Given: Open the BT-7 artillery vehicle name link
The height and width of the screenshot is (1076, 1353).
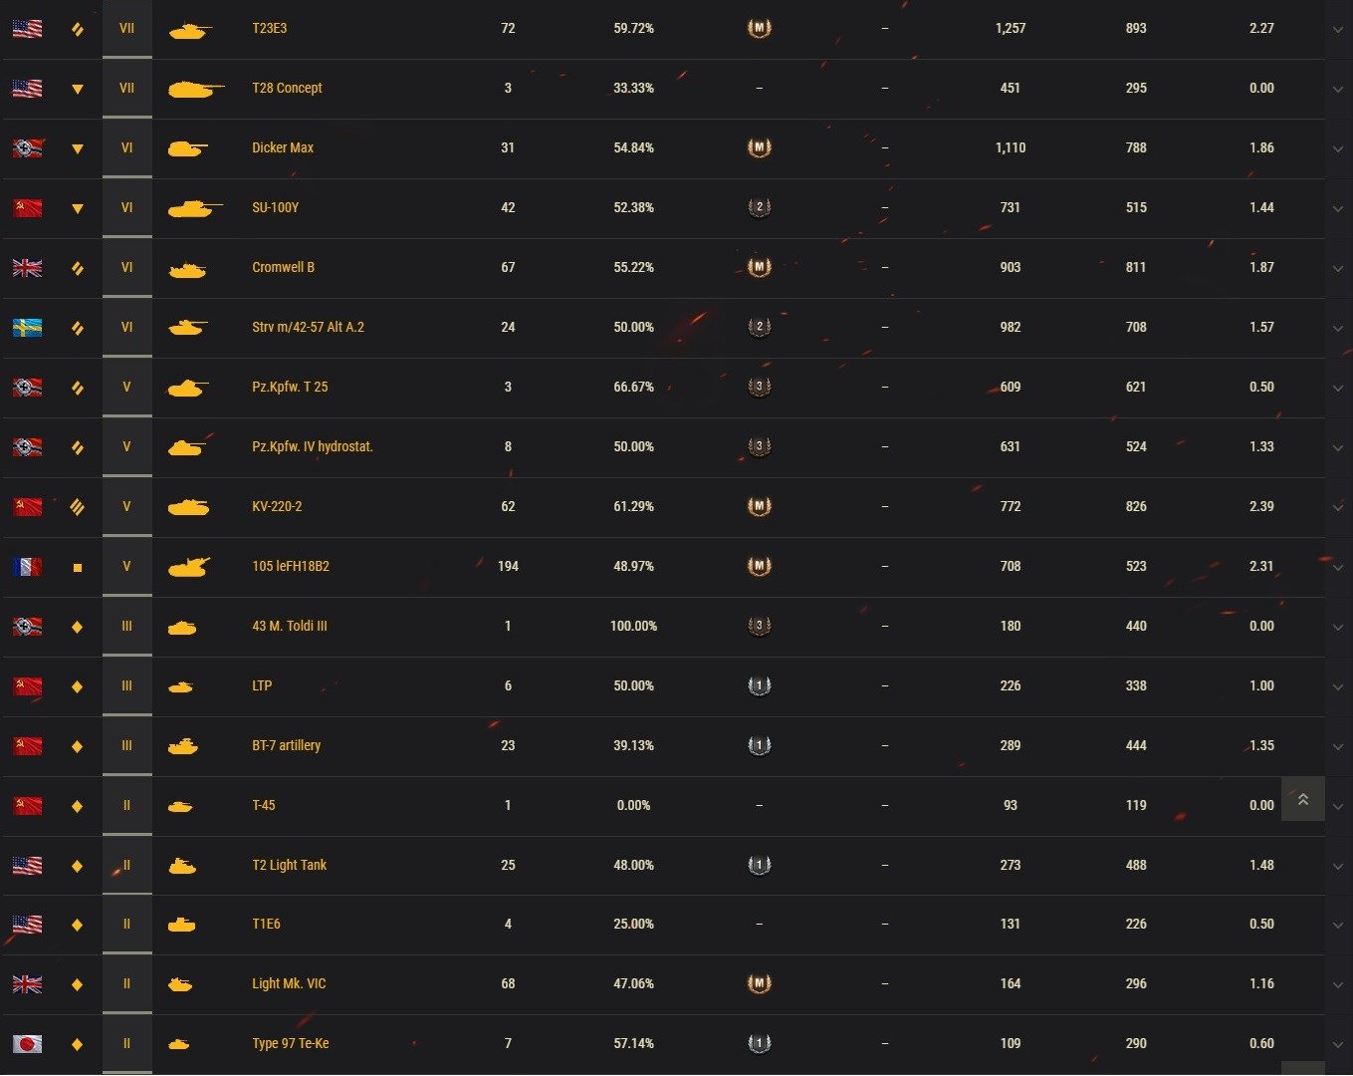Looking at the screenshot, I should 286,745.
